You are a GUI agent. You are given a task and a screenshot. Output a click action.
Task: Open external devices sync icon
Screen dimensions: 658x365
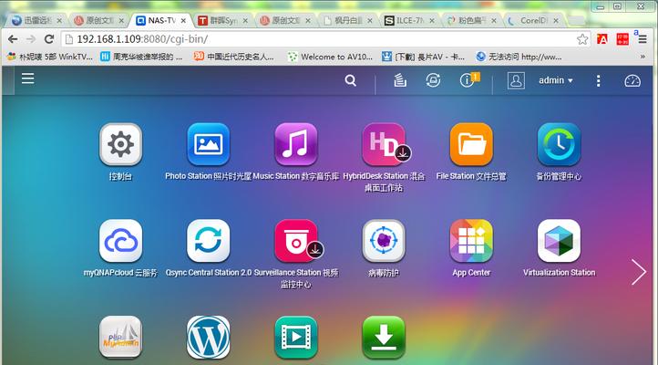433,79
